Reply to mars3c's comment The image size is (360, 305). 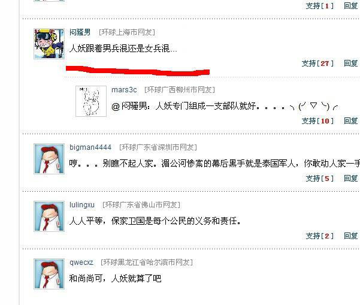click(x=350, y=121)
